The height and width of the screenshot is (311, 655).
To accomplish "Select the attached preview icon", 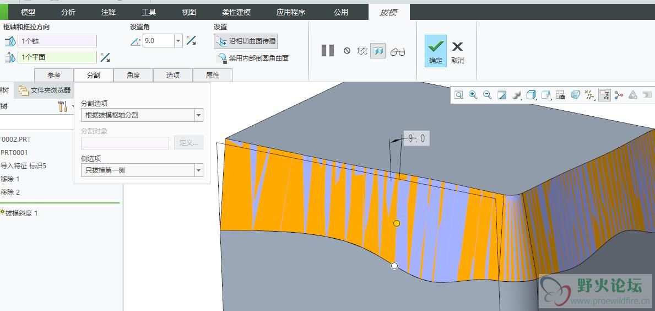I will coord(378,51).
